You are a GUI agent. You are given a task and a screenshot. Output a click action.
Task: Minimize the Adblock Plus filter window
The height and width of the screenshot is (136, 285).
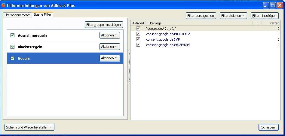pyautogui.click(x=265, y=5)
